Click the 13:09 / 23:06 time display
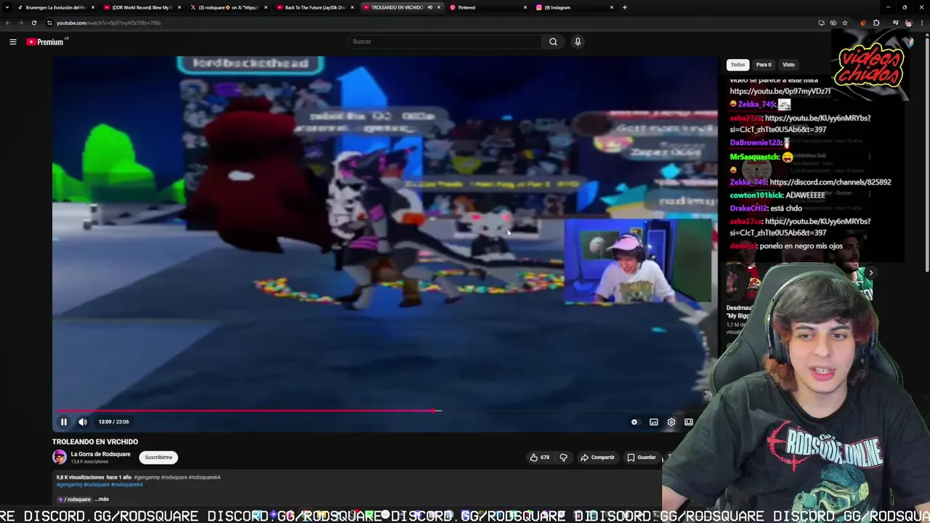The height and width of the screenshot is (523, 930). pos(113,422)
